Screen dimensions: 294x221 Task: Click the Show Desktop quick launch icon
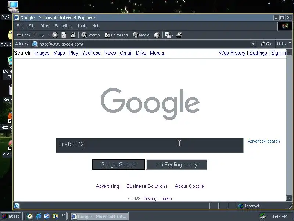point(30,216)
